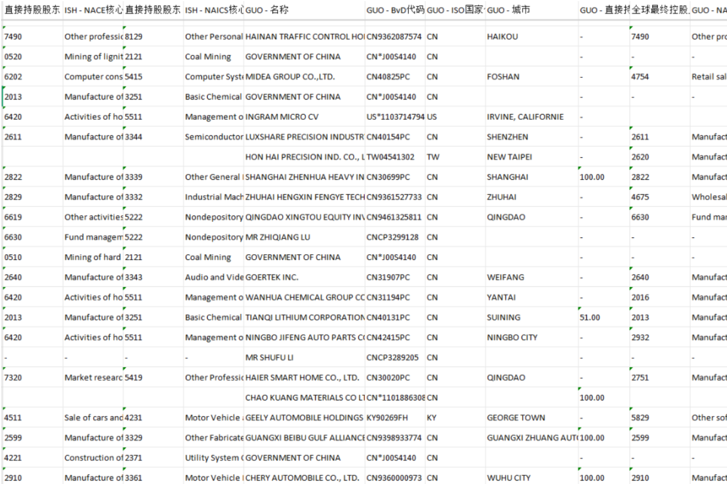
Task: Select 'QINGDAO XINGTOU EQUITY INV' cell
Action: tap(304, 217)
